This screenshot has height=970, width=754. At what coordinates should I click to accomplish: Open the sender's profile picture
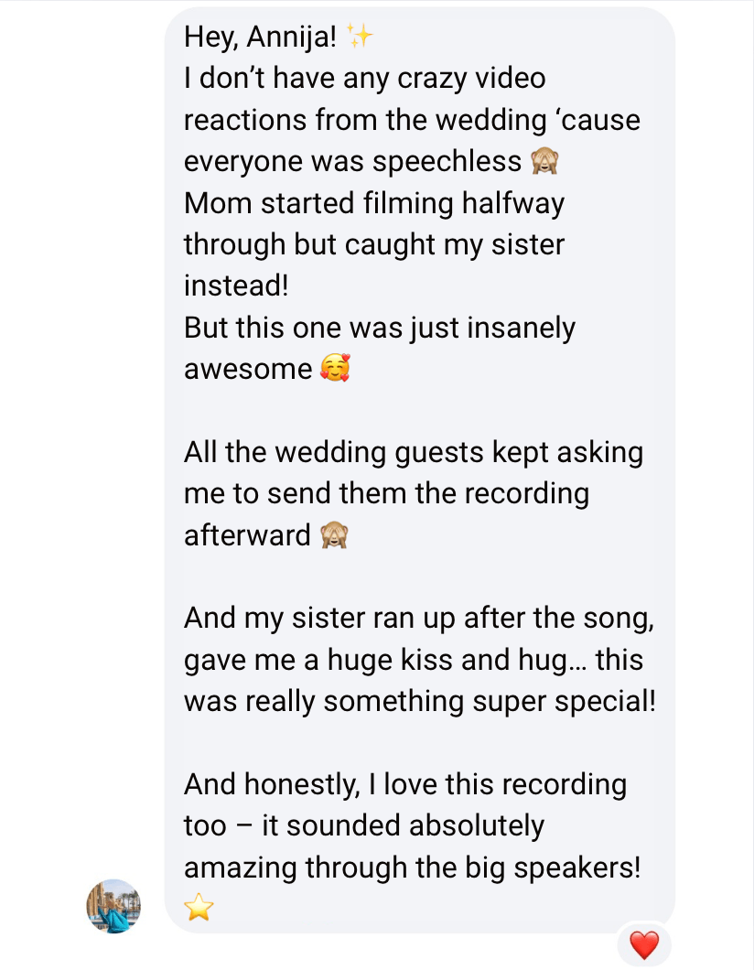pyautogui.click(x=113, y=906)
